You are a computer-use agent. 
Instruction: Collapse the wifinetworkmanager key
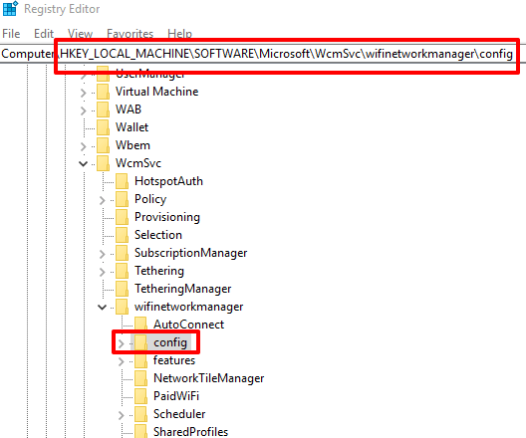point(102,307)
